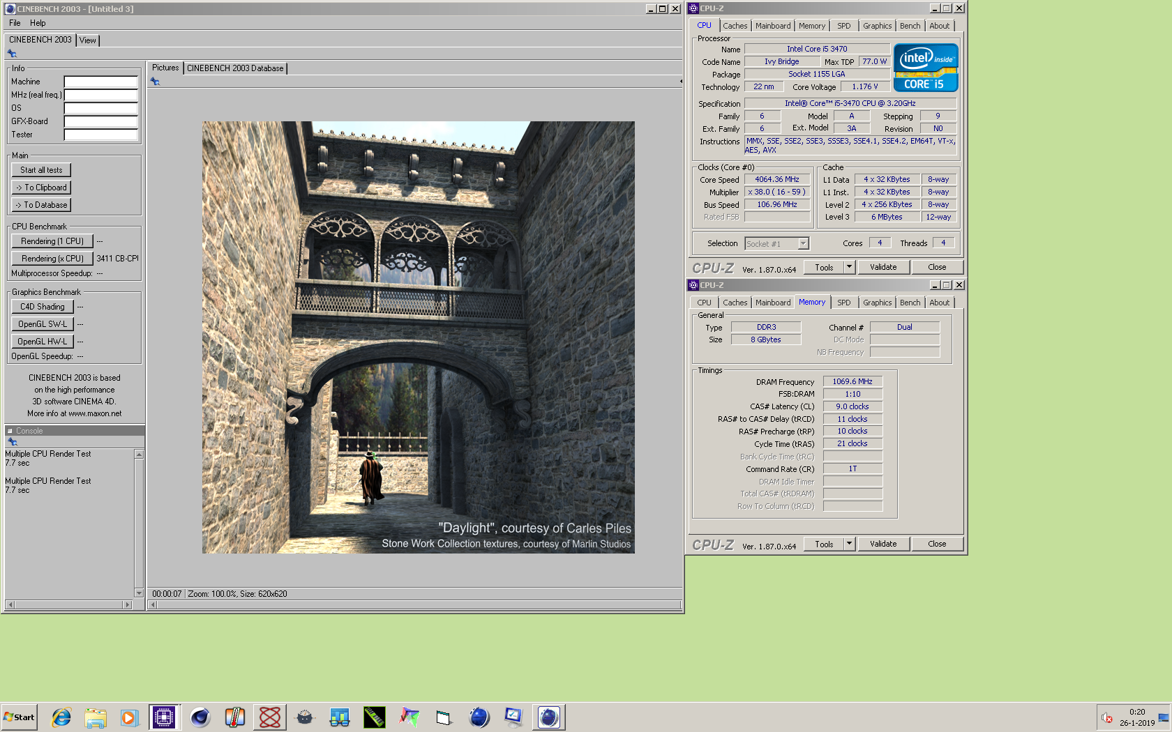Open the Cinema 4D sphere taskbar icon

point(200,717)
